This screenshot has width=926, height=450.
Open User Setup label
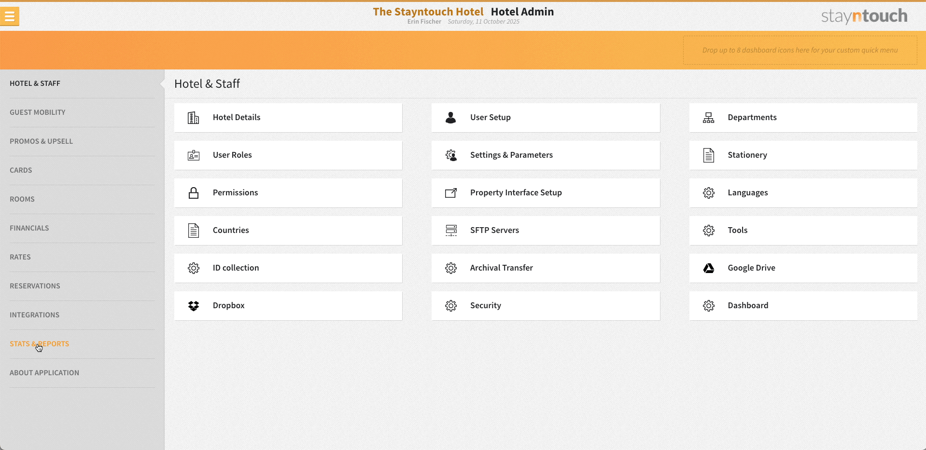491,118
